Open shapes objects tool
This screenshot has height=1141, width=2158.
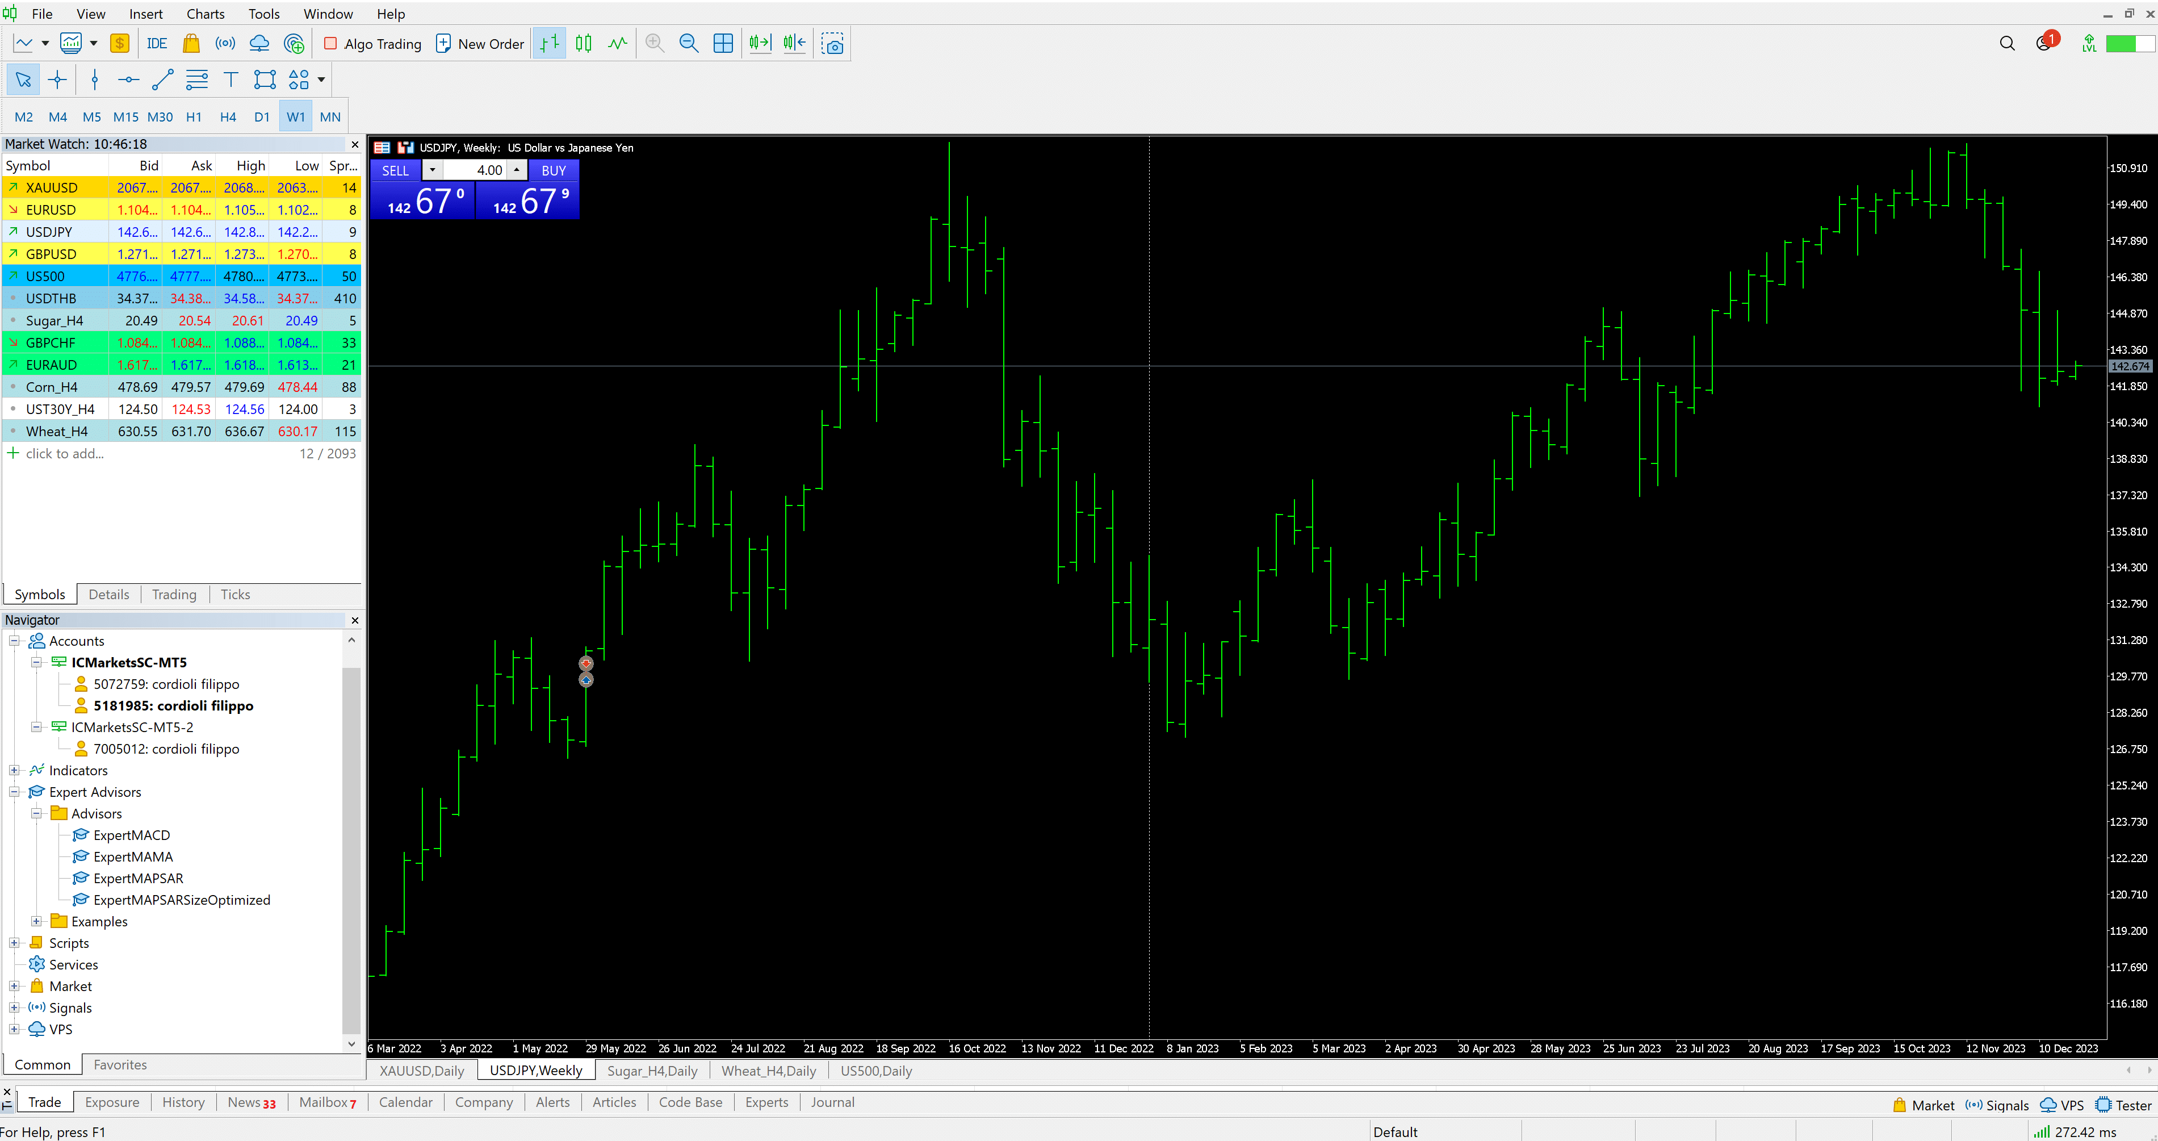click(299, 80)
